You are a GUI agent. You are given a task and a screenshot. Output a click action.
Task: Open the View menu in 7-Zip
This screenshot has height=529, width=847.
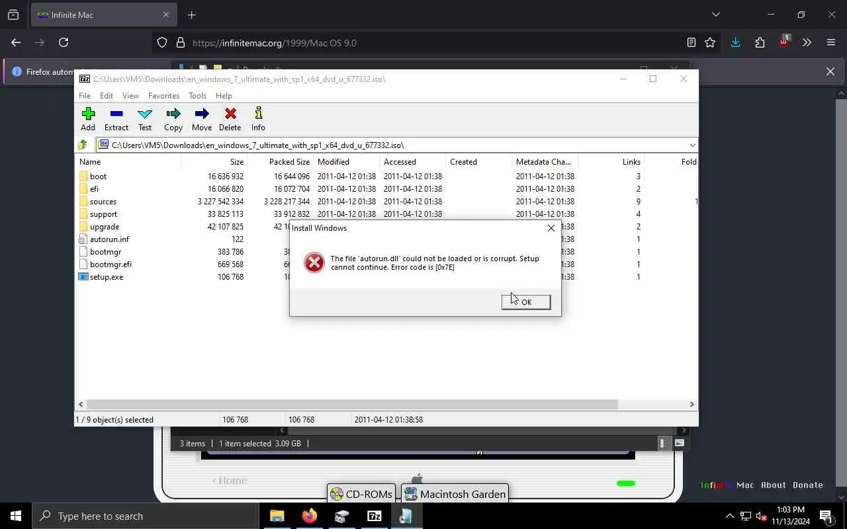(130, 96)
